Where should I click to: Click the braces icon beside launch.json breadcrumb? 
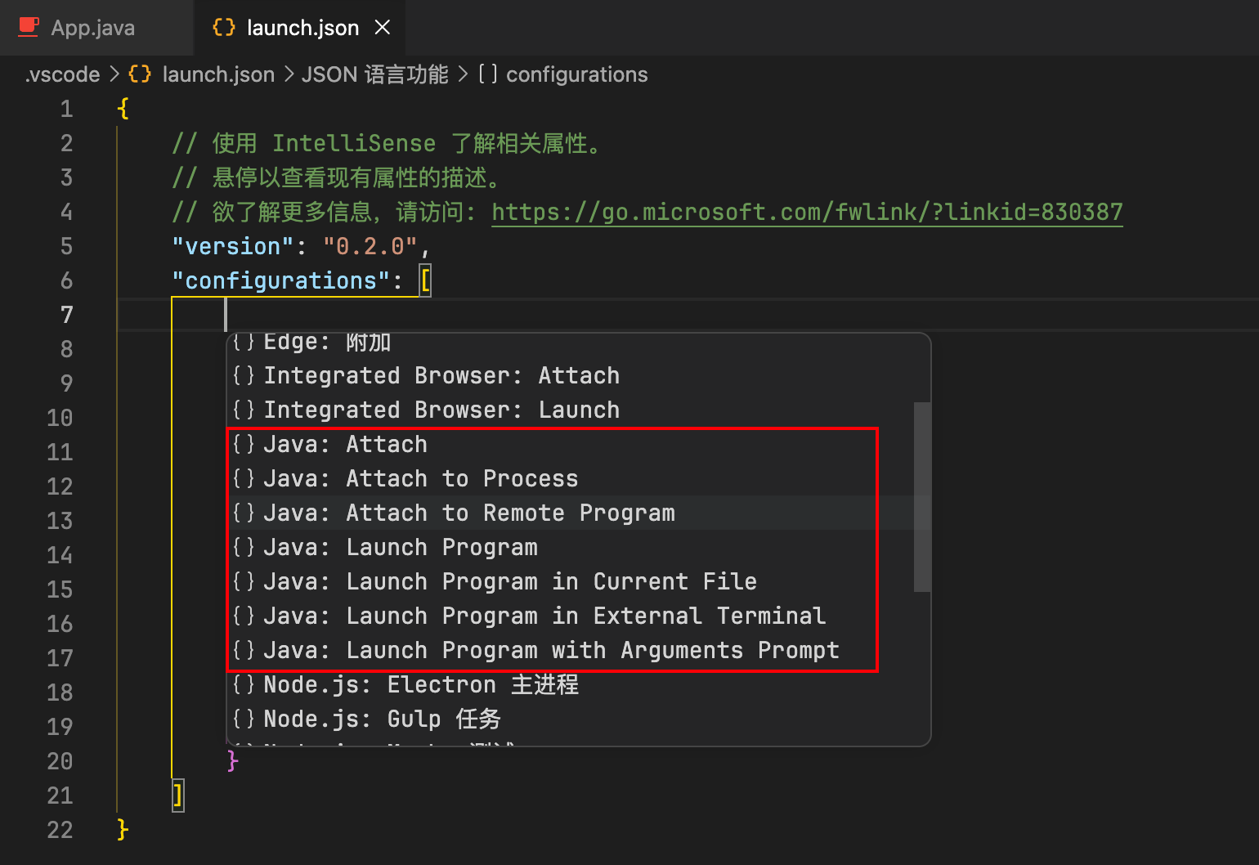click(140, 74)
